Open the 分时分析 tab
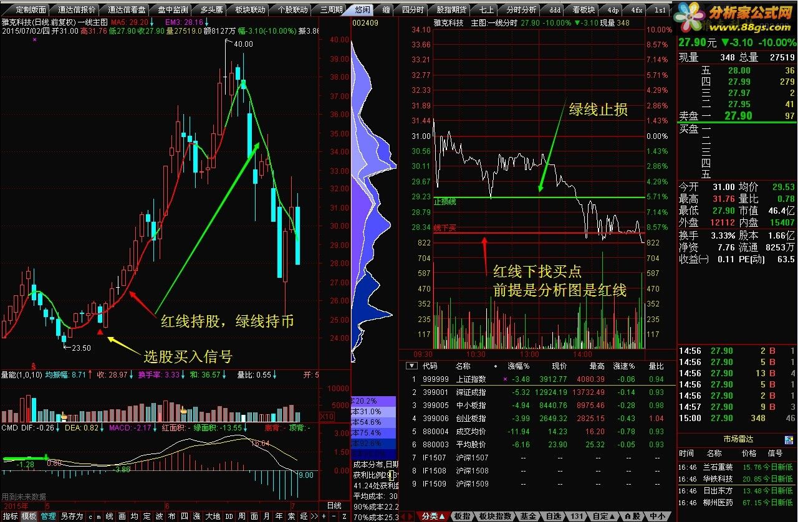 (x=521, y=10)
